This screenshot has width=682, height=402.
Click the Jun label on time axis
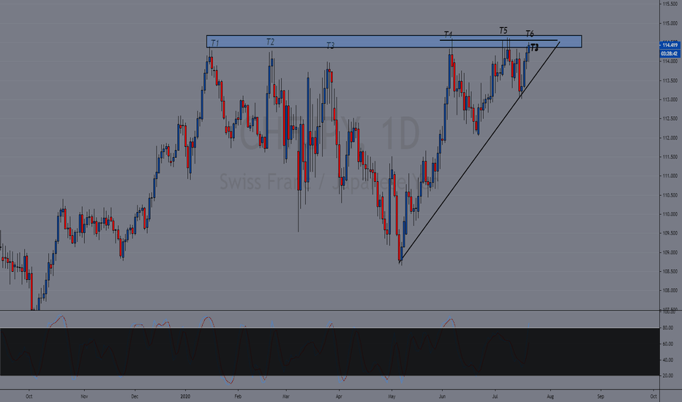(x=442, y=396)
